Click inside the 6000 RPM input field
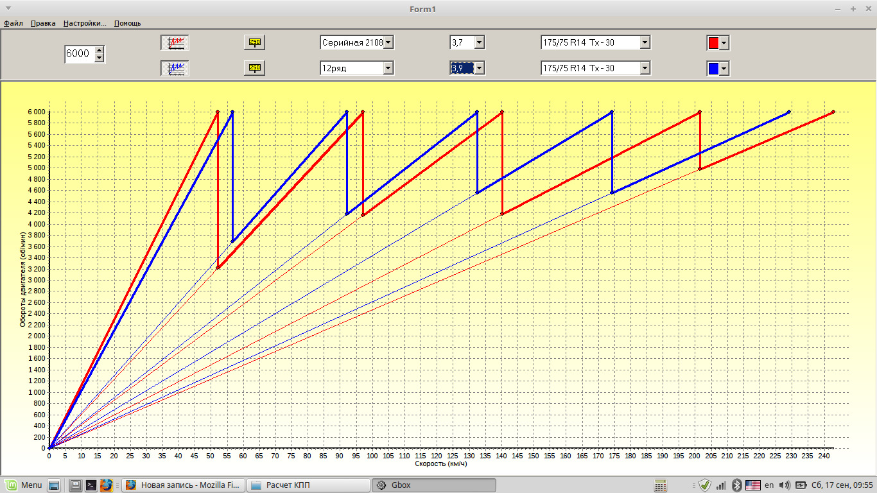The width and height of the screenshot is (877, 493). [79, 54]
